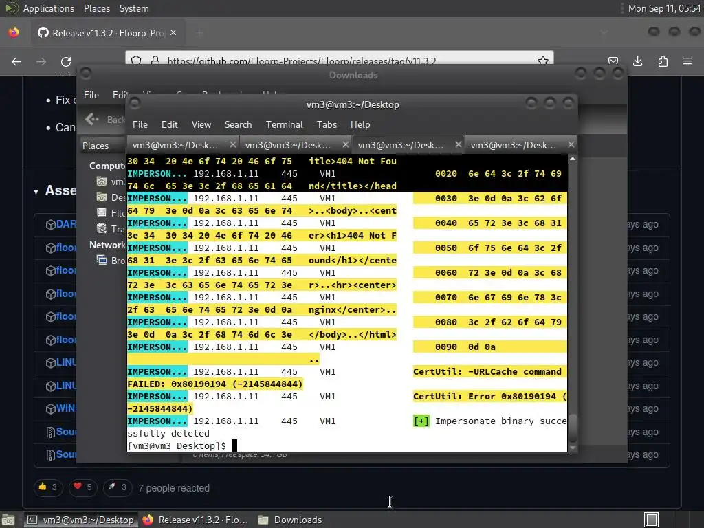The image size is (704, 528).
Task: Click the terminal vertical scrollbar thumb
Action: [573, 428]
